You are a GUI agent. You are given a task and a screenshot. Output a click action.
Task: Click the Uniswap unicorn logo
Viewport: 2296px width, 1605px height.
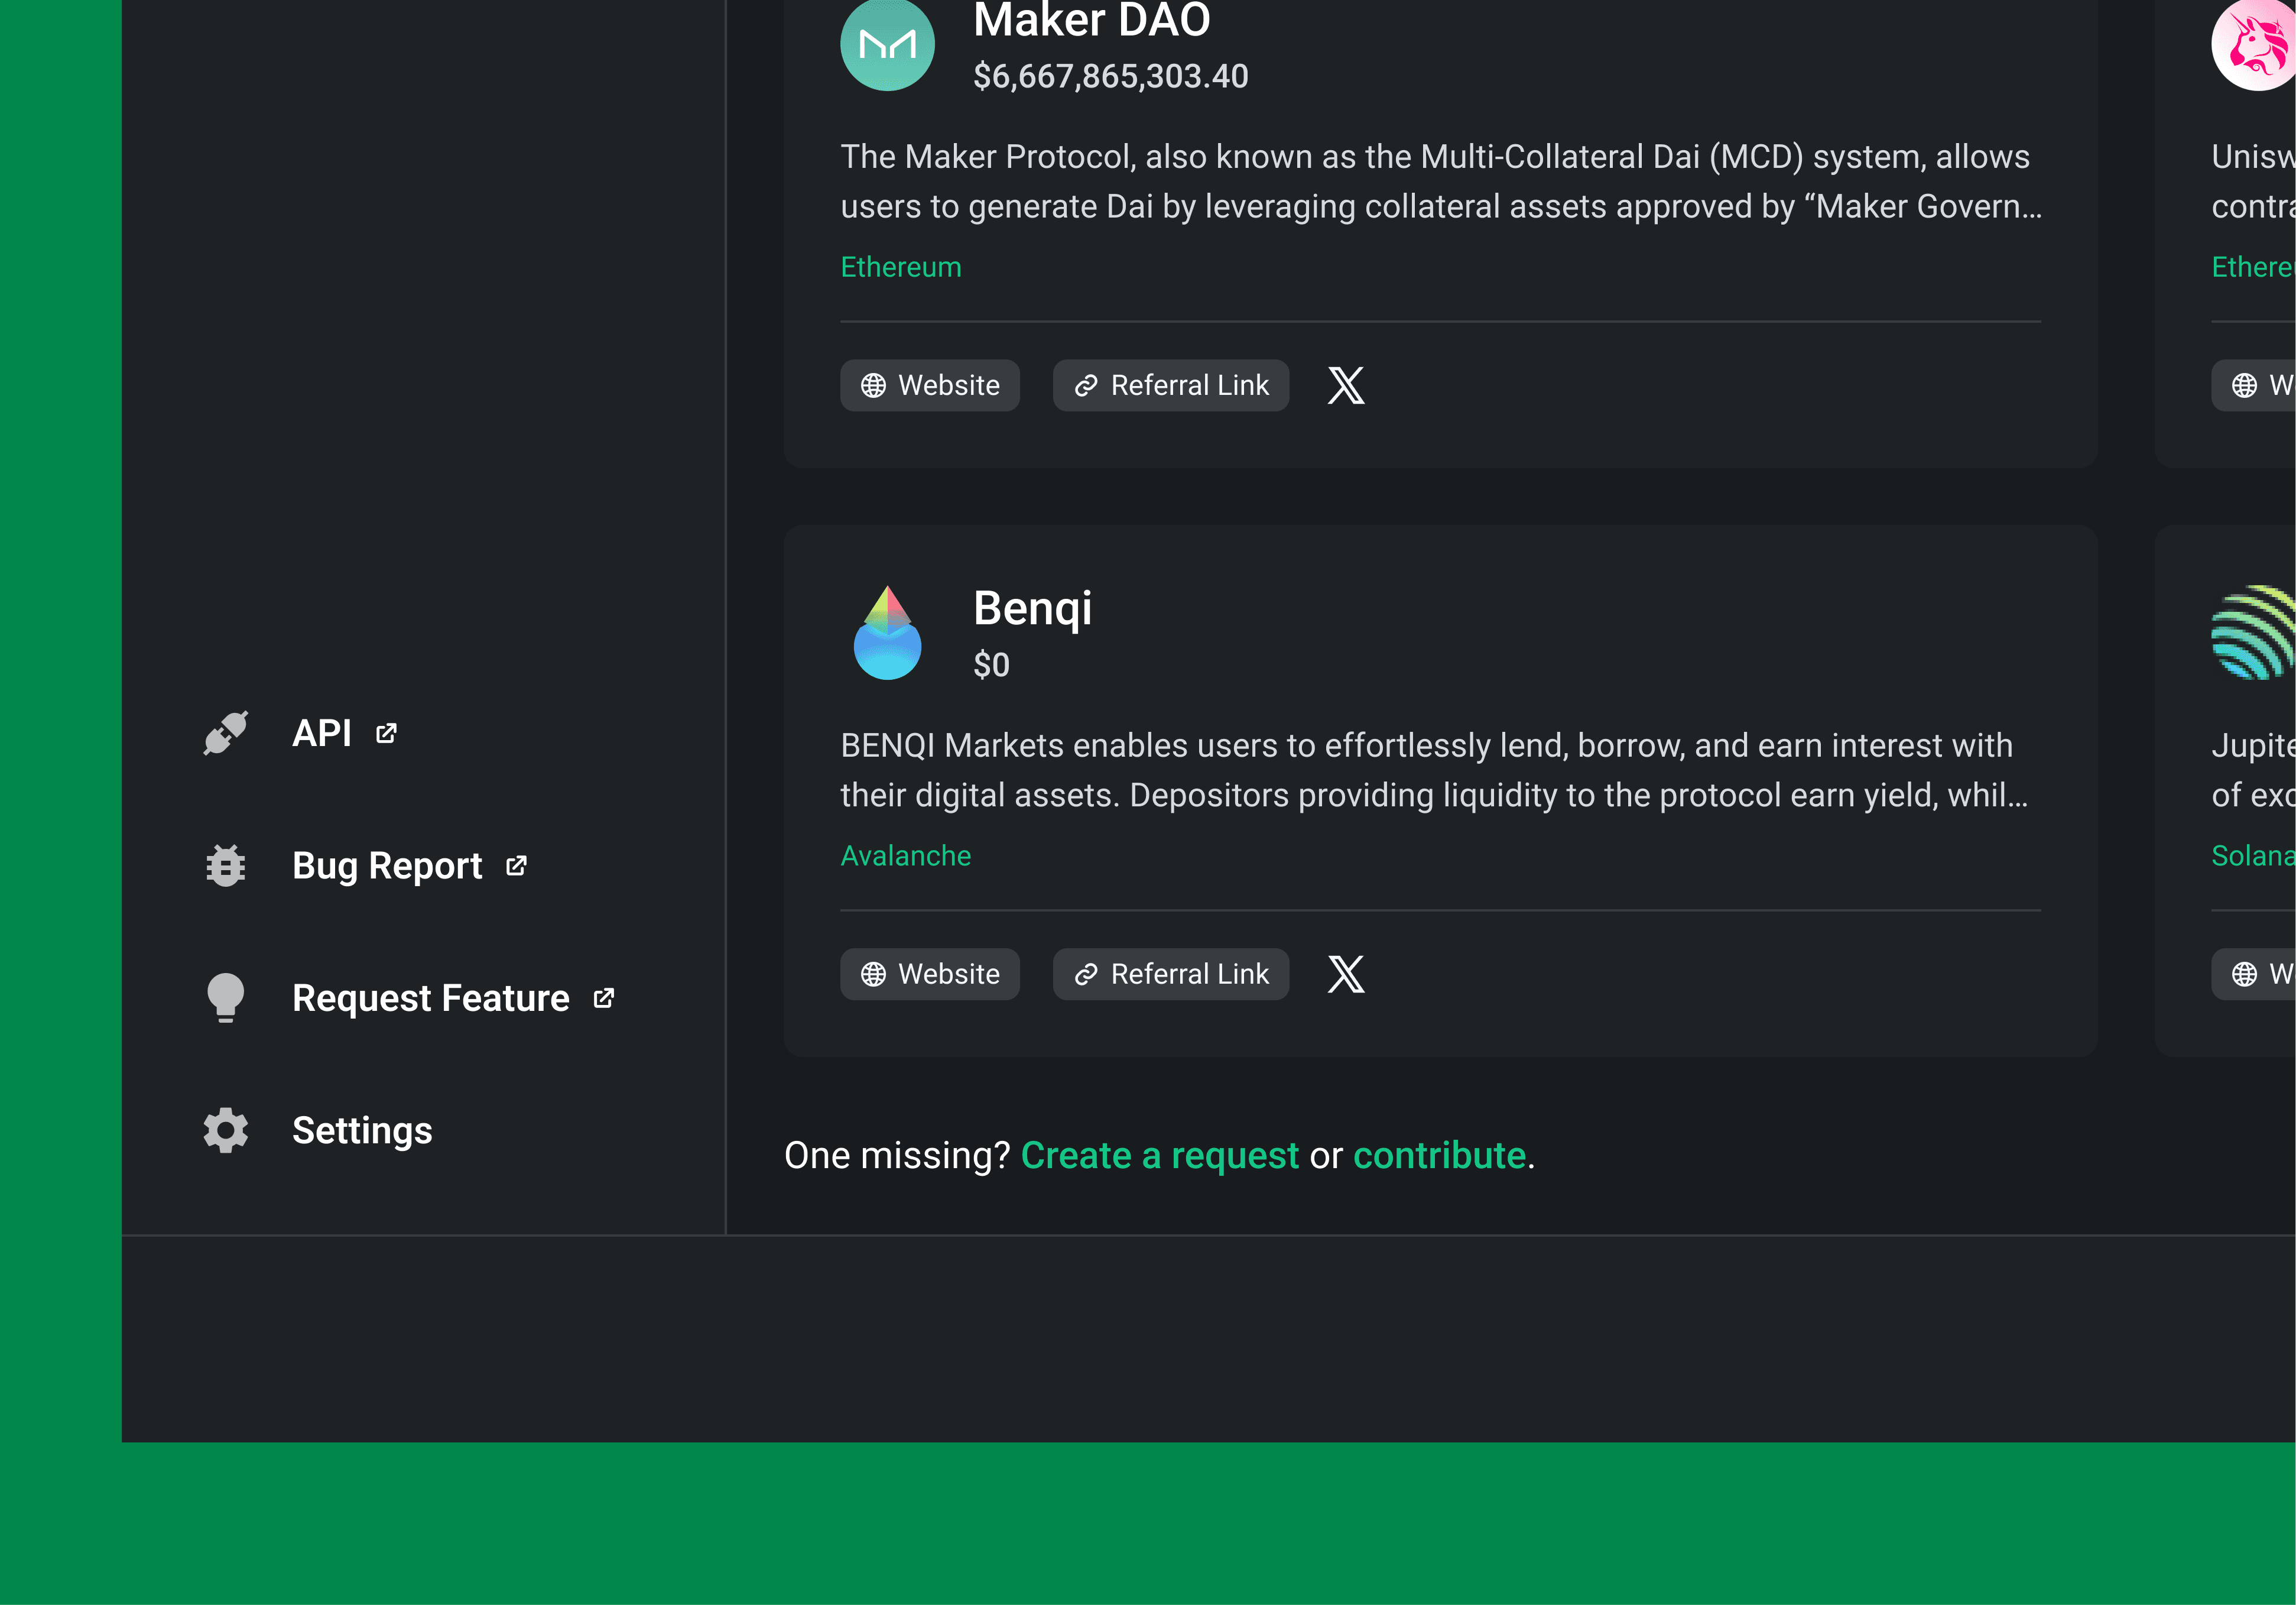2254,45
